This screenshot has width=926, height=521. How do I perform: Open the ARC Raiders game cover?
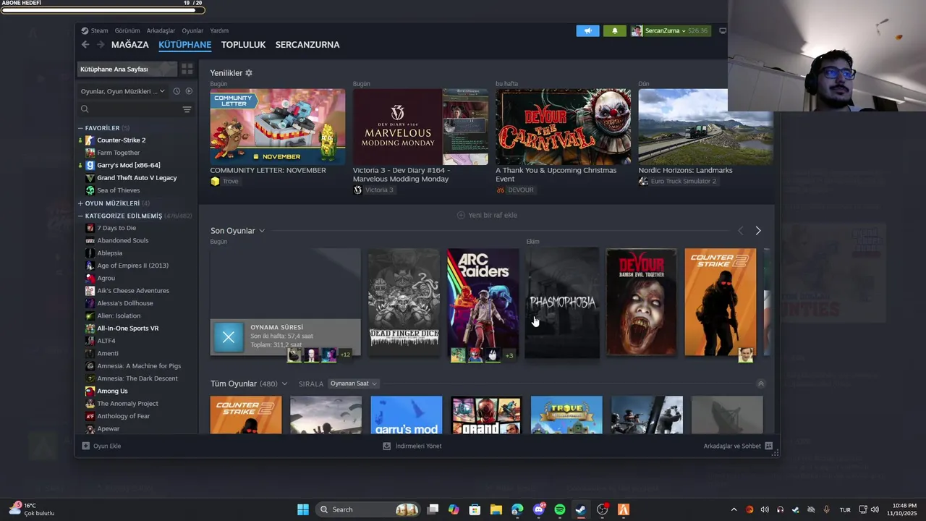(x=483, y=302)
